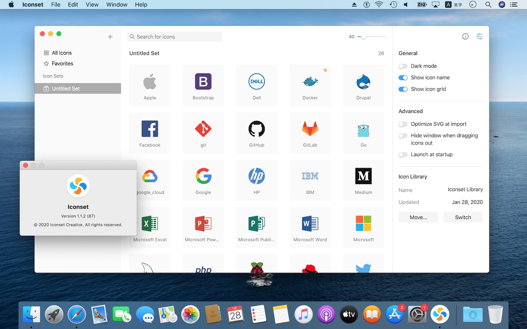The image size is (527, 329).
Task: Select the Microsoft PowerPoint icon
Action: [203, 224]
